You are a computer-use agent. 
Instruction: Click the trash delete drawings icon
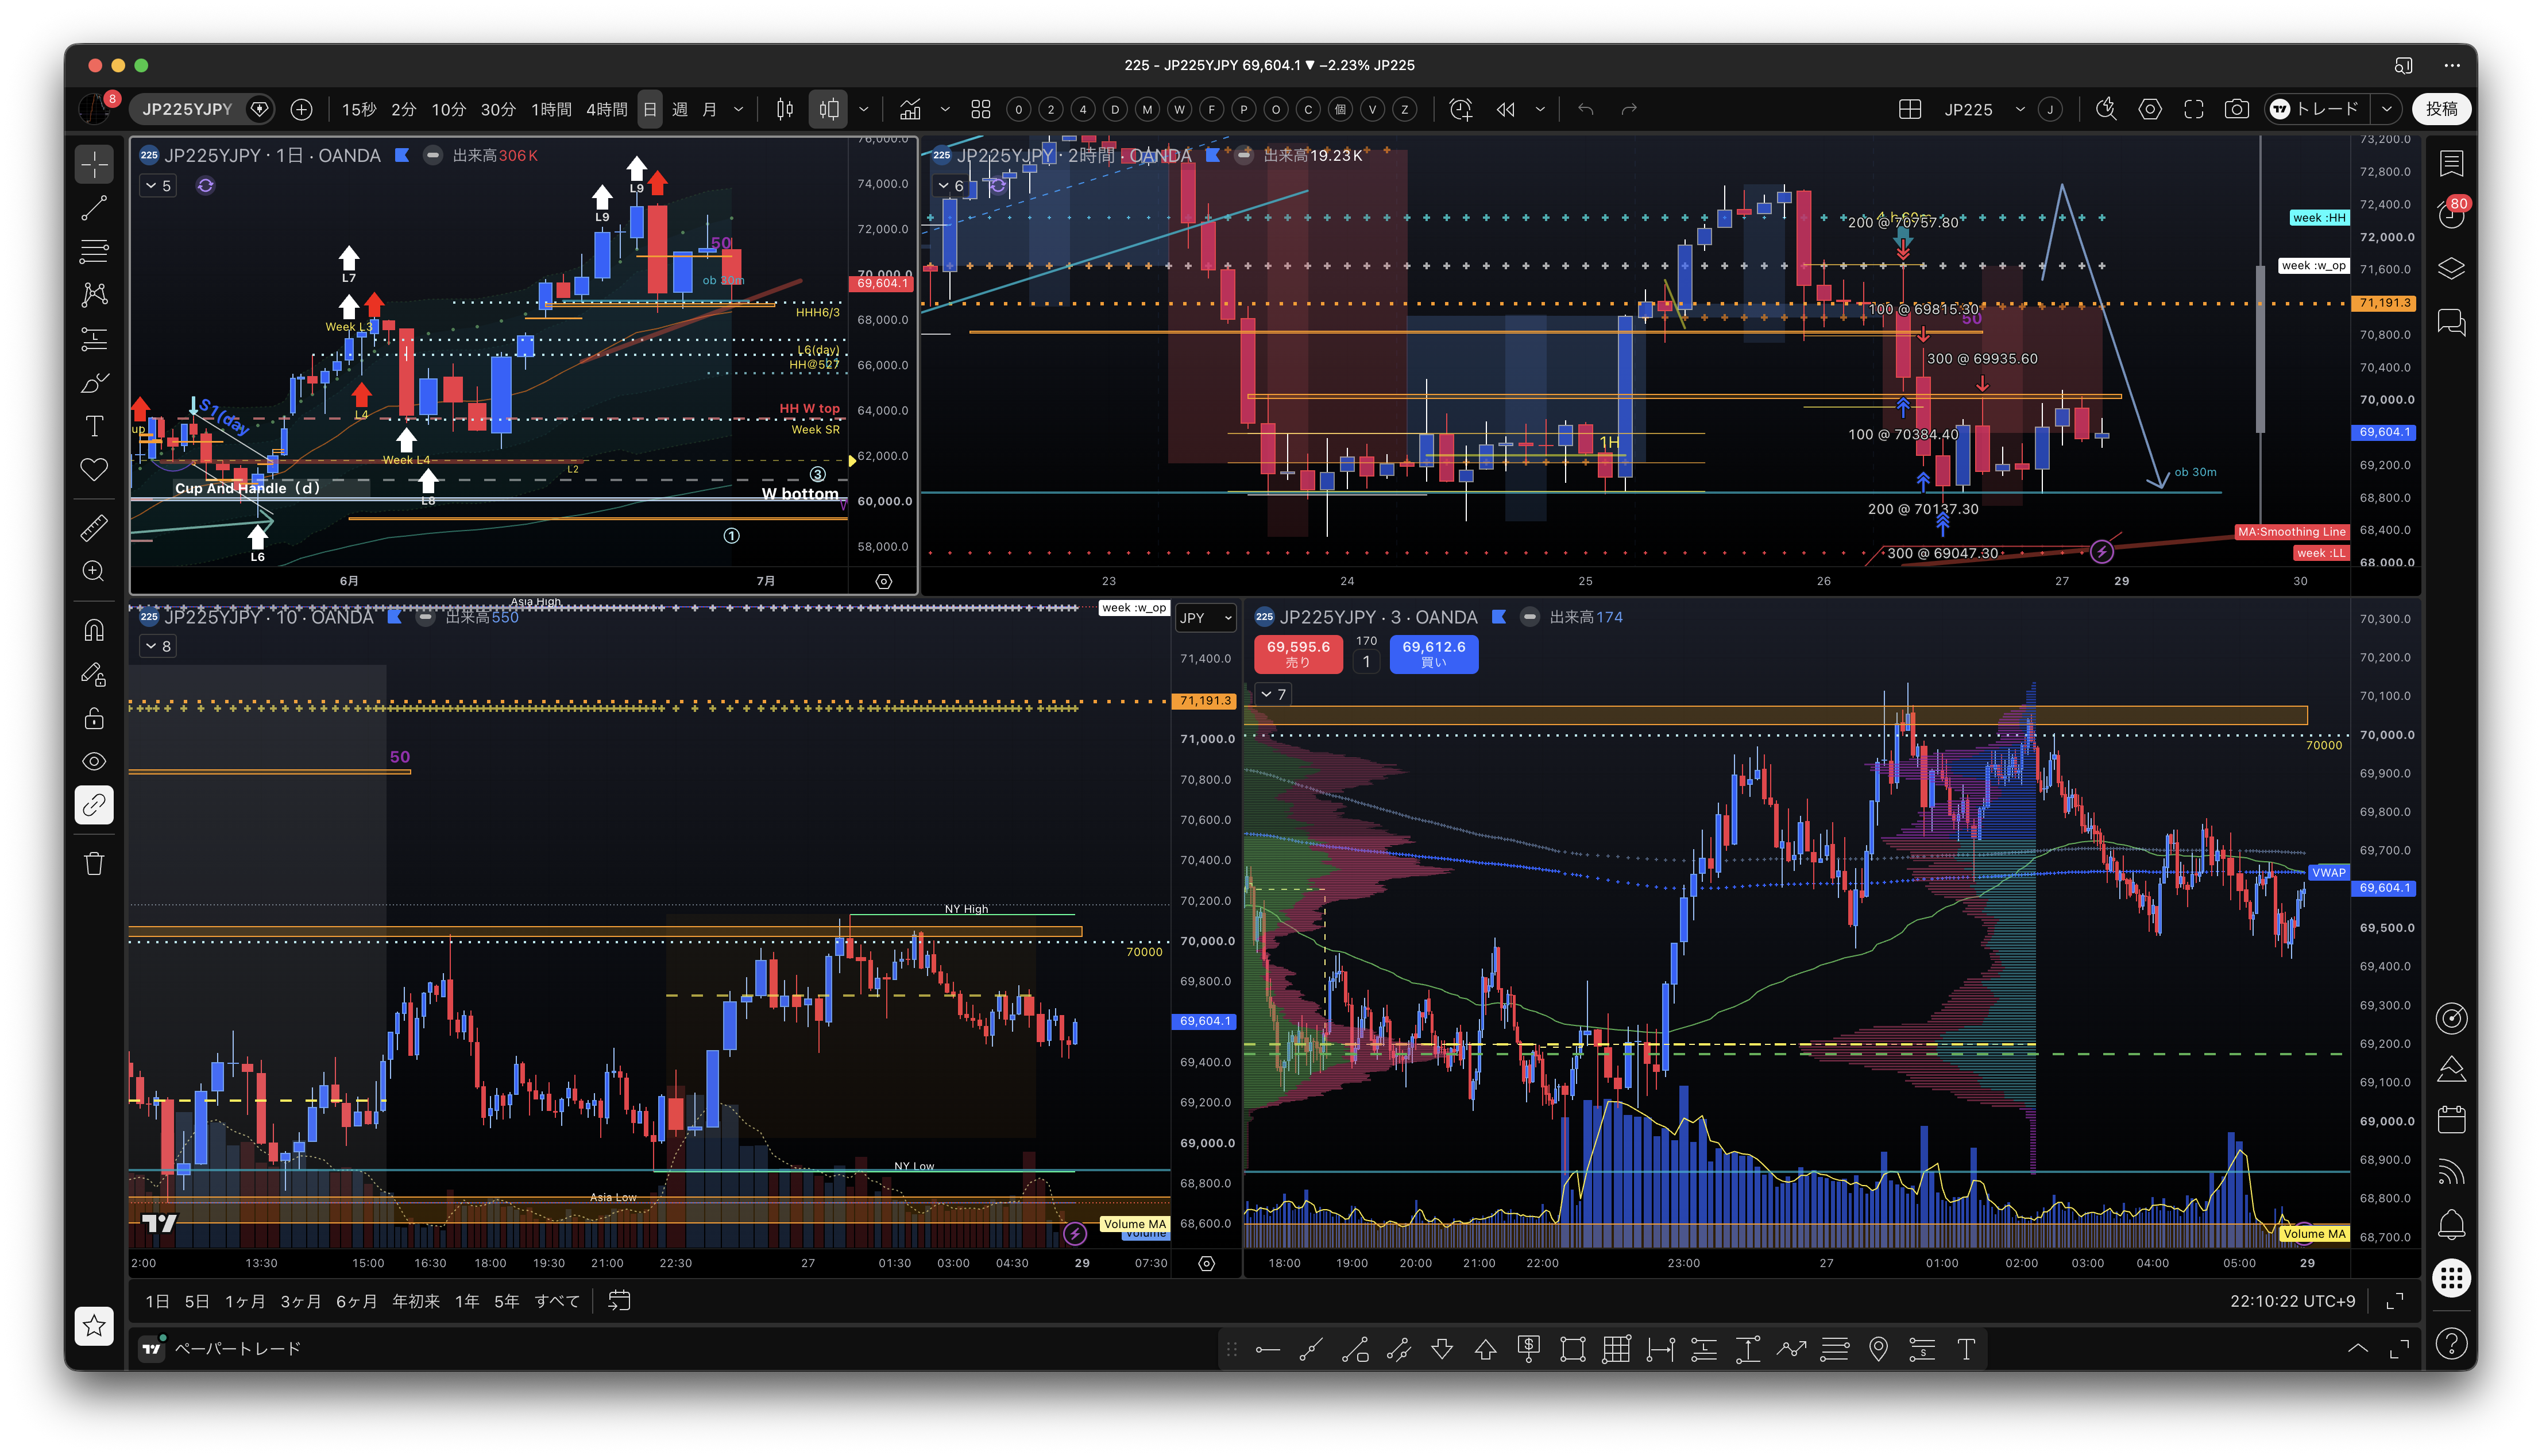[94, 864]
